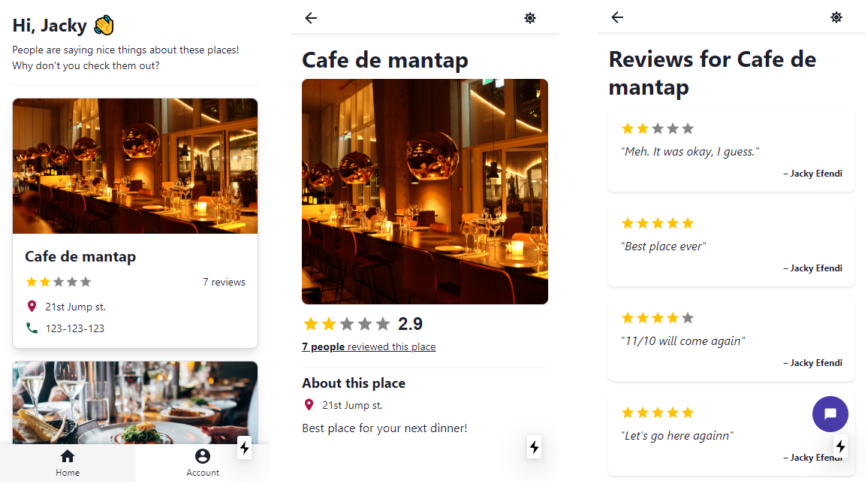865x487 pixels.
Task: Go back from the Cafe de mantap detail screen
Action: point(311,18)
